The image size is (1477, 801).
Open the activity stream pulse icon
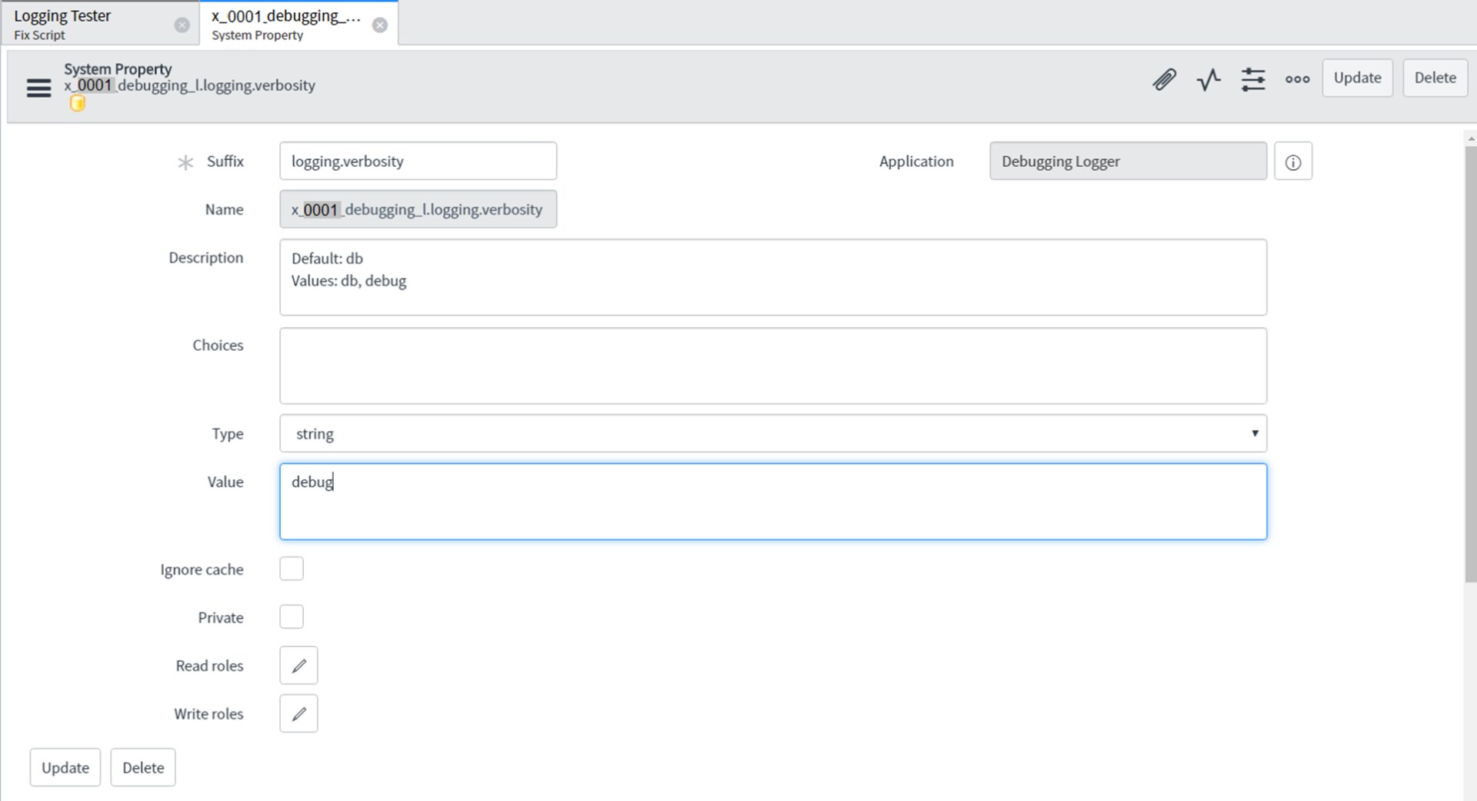(1209, 78)
